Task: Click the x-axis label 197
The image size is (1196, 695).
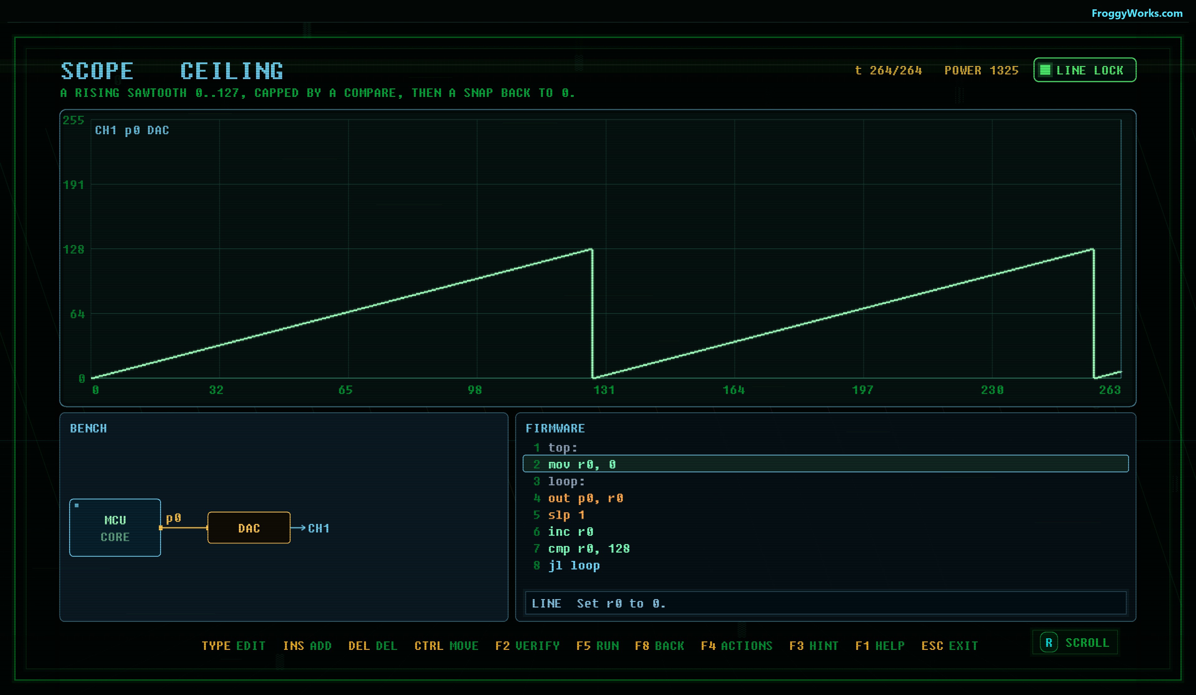Action: (x=862, y=390)
